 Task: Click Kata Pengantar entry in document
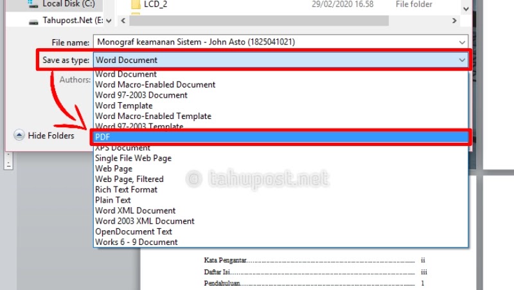click(x=225, y=260)
